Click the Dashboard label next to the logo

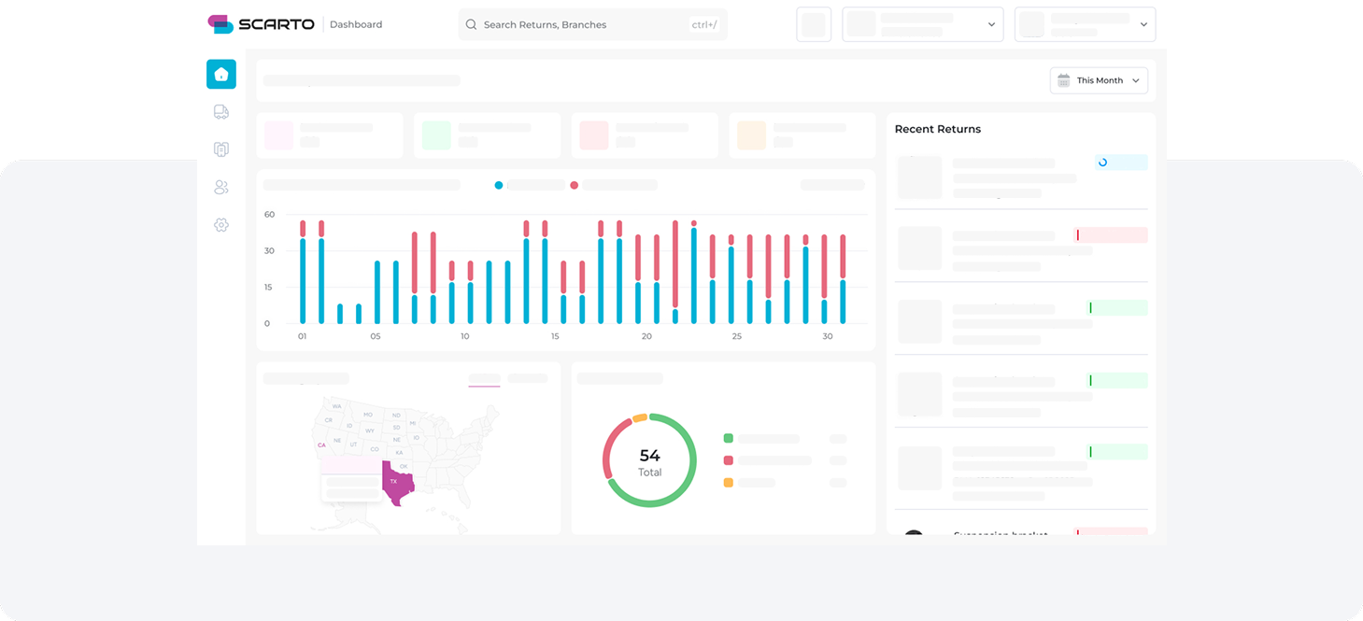tap(356, 25)
